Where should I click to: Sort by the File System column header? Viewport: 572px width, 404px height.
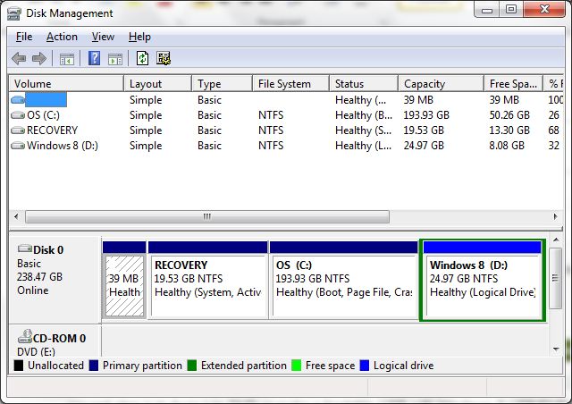(x=284, y=83)
